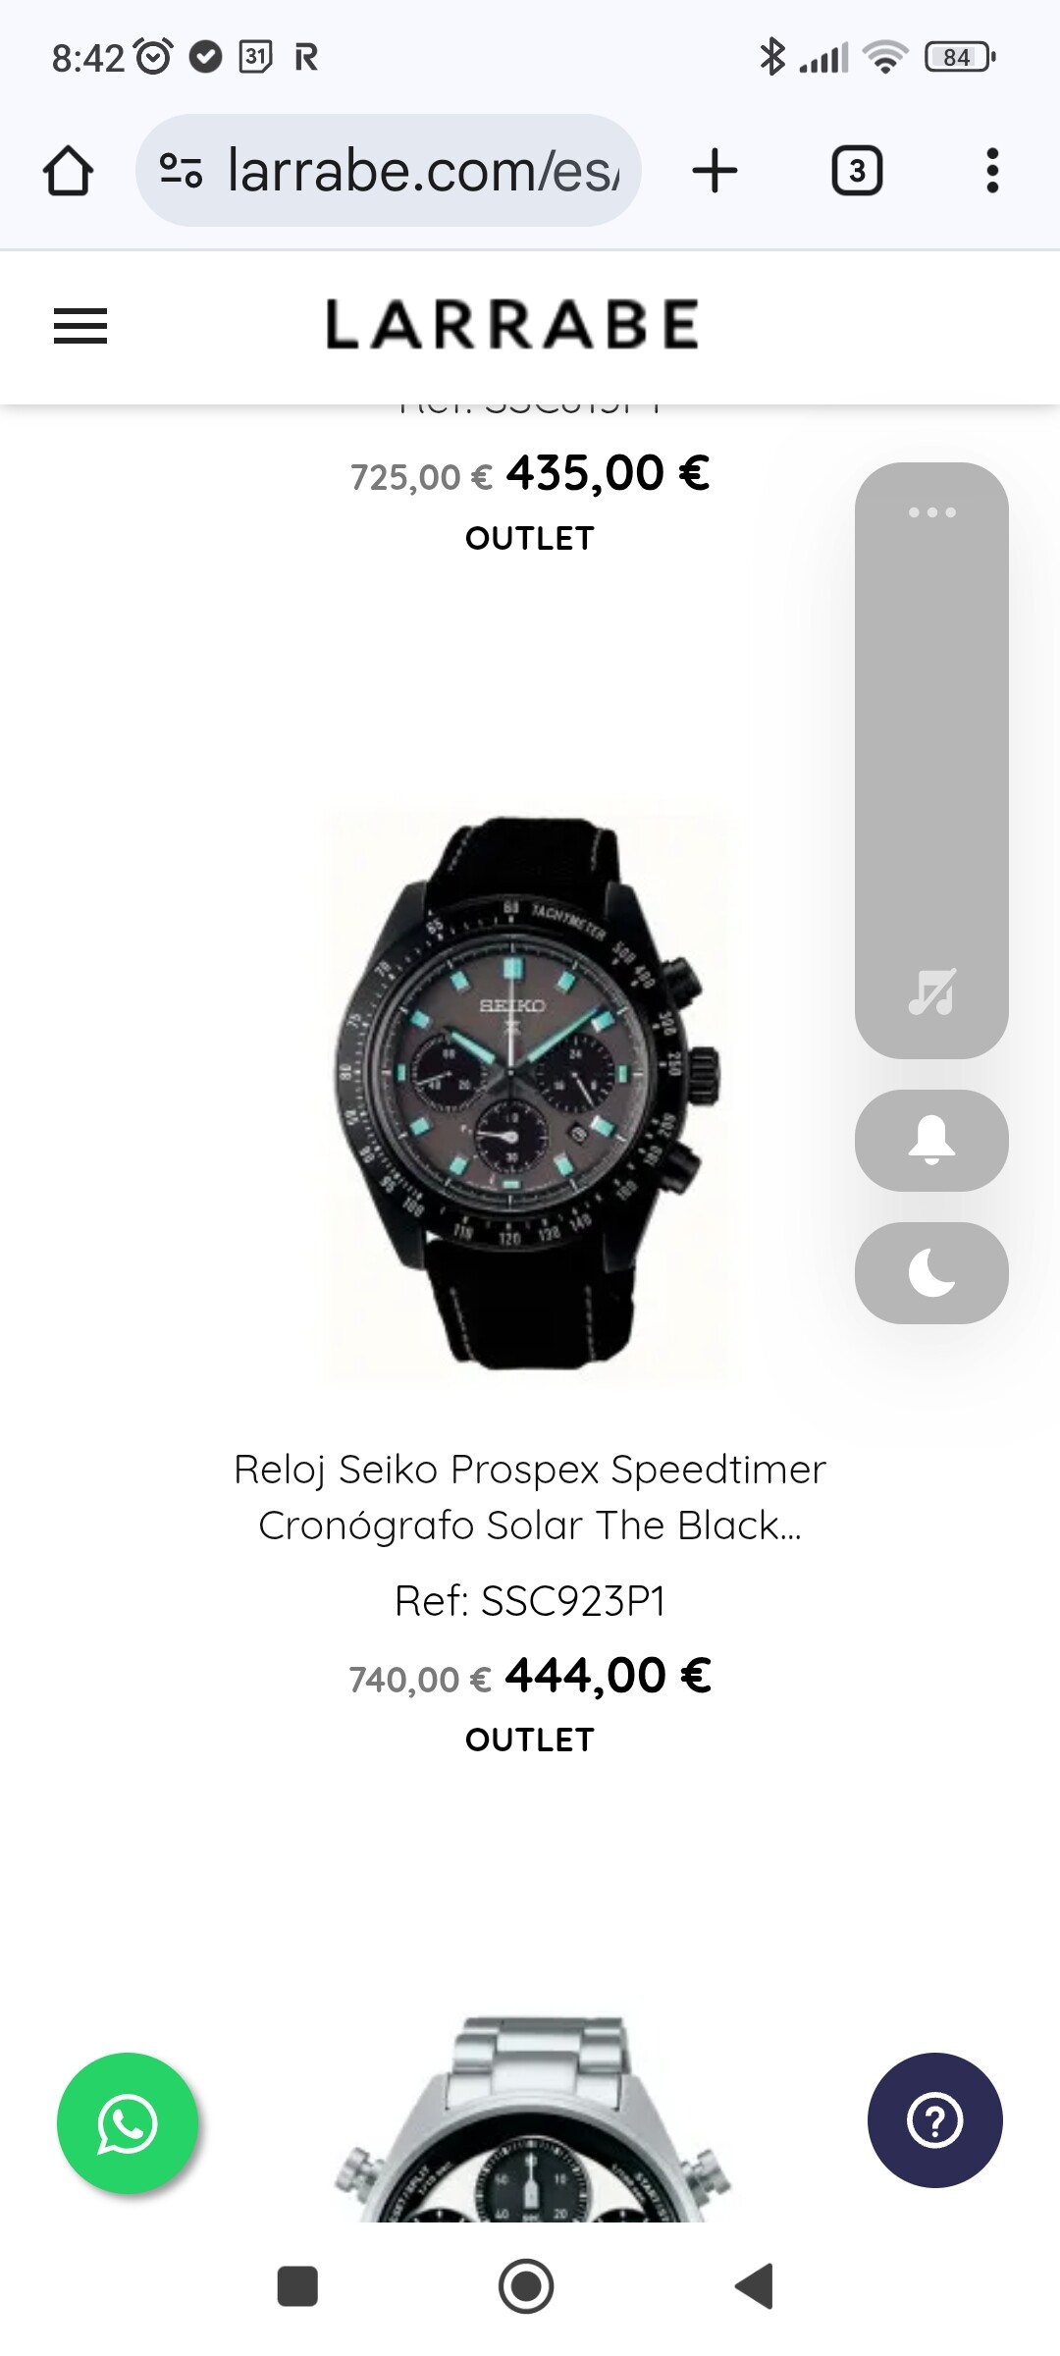Toggle night mode moon button

[x=931, y=1273]
